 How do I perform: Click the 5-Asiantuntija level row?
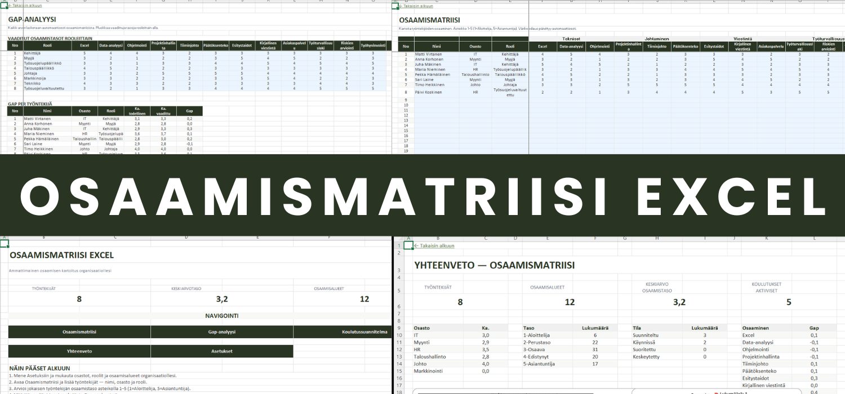point(540,364)
